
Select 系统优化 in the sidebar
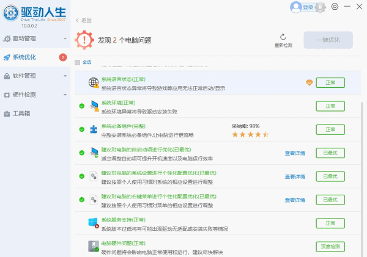click(35, 57)
